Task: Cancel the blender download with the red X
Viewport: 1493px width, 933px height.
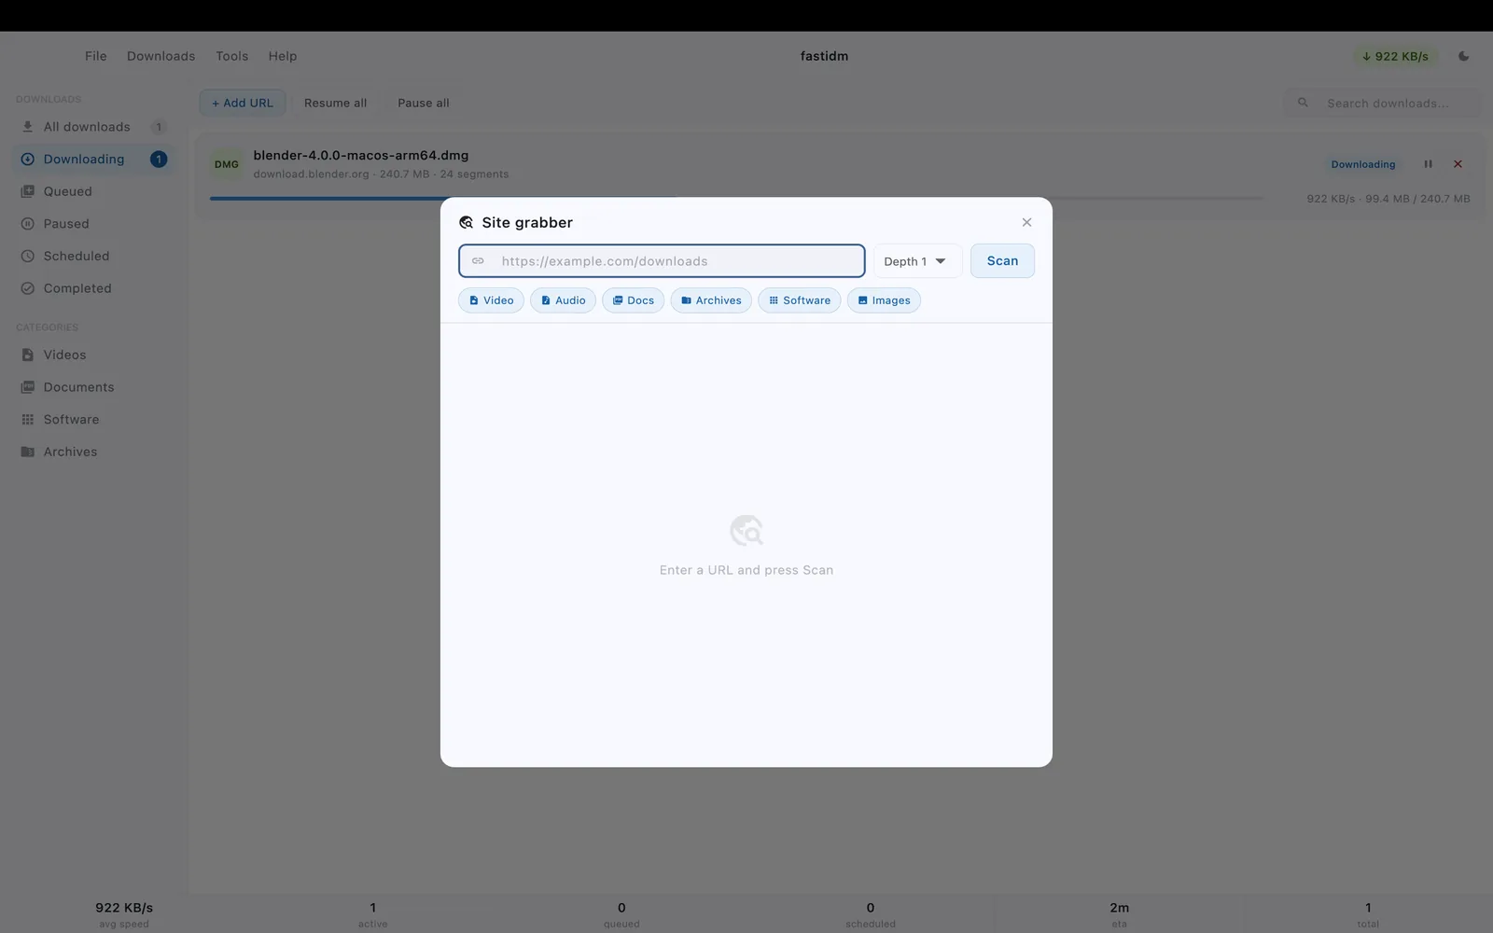Action: click(1458, 164)
